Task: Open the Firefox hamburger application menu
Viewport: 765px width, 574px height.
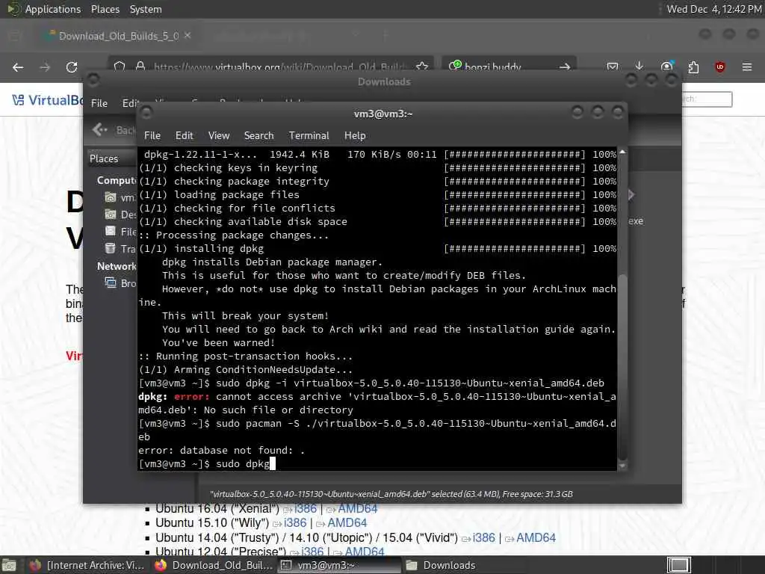Action: tap(747, 67)
